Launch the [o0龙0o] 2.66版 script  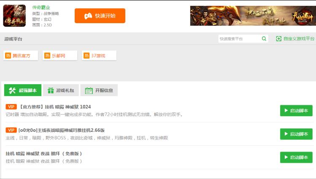[296, 134]
